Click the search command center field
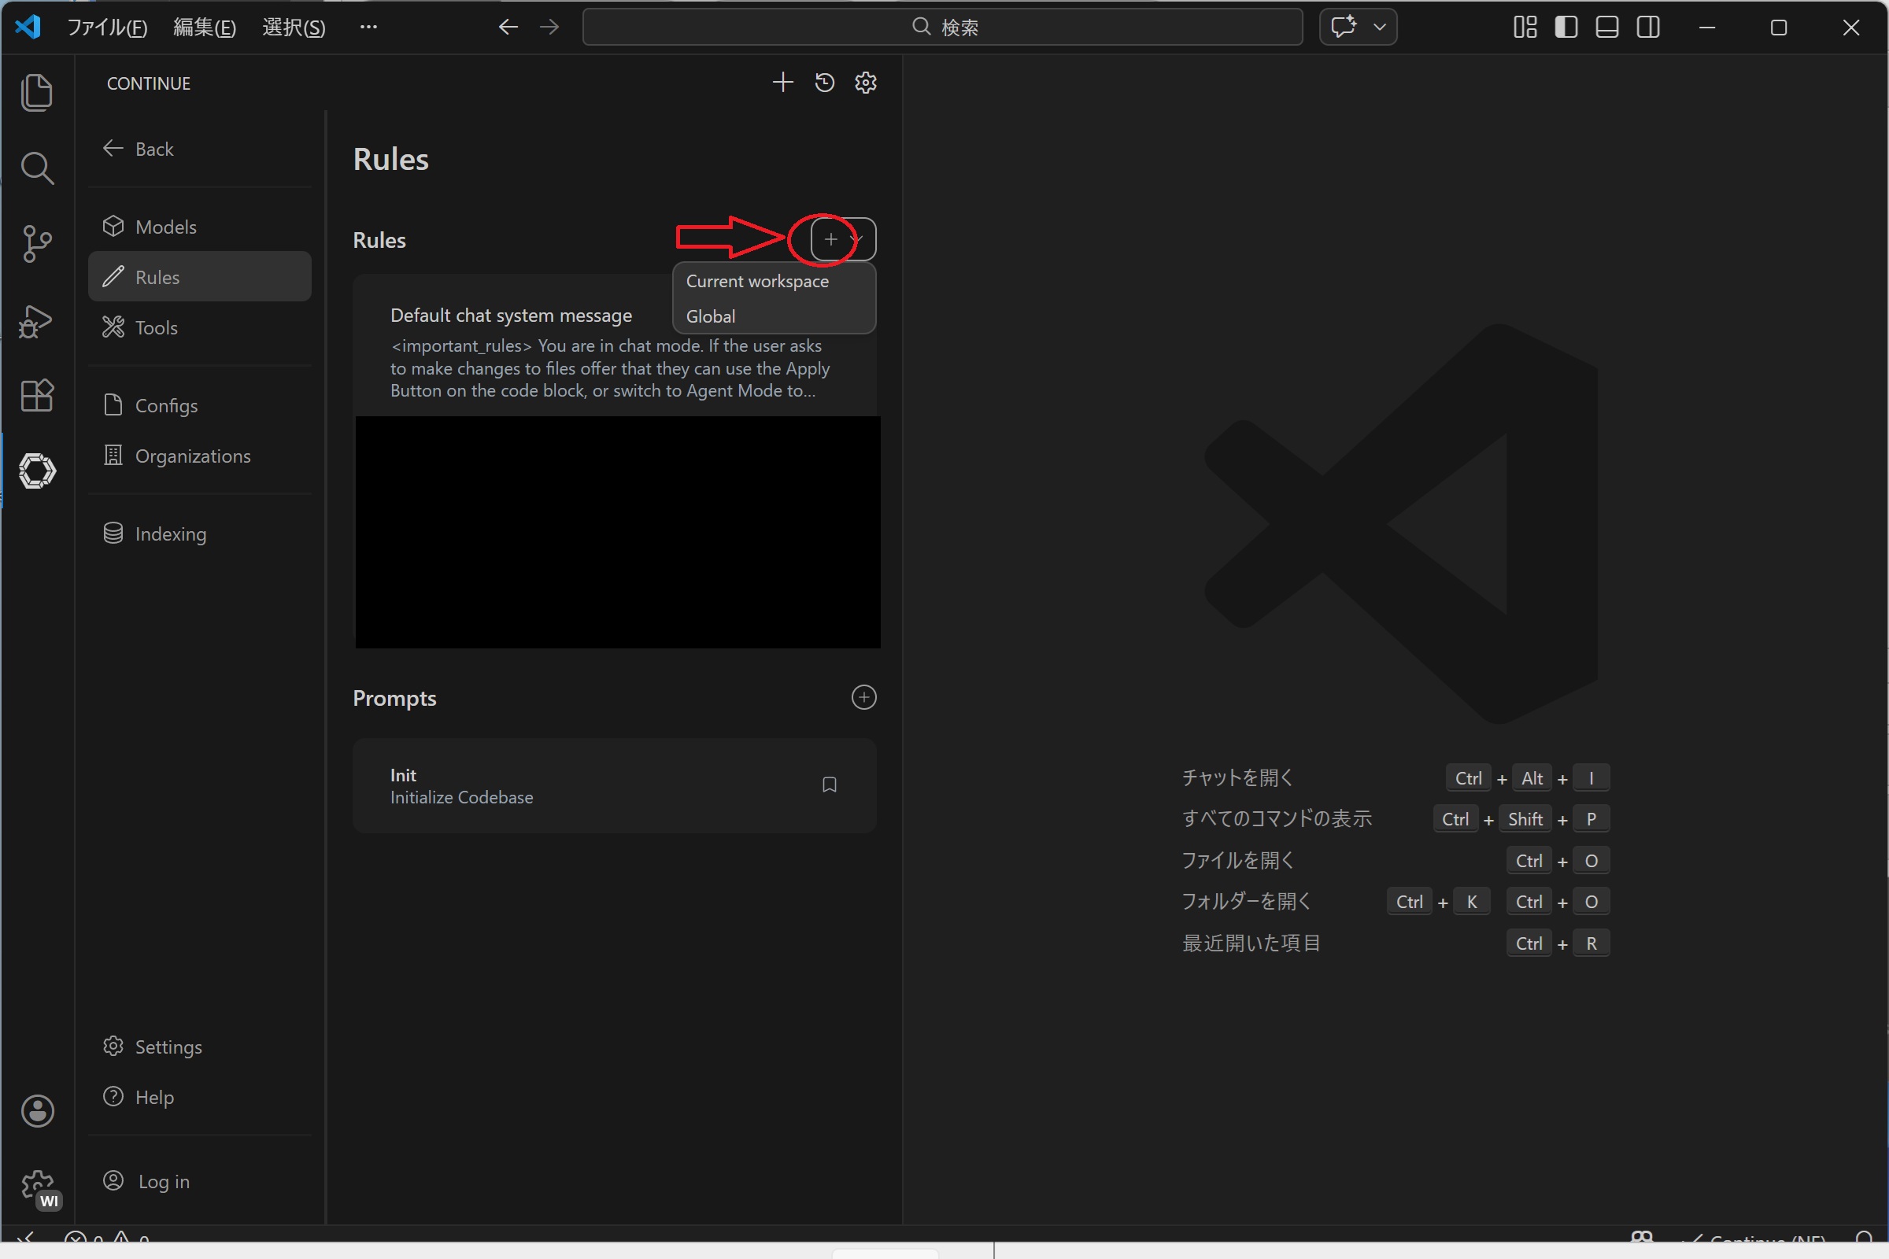 (x=942, y=28)
